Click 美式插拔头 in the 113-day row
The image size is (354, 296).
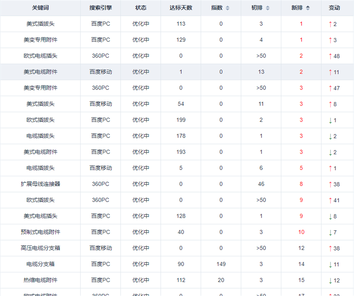coord(40,24)
